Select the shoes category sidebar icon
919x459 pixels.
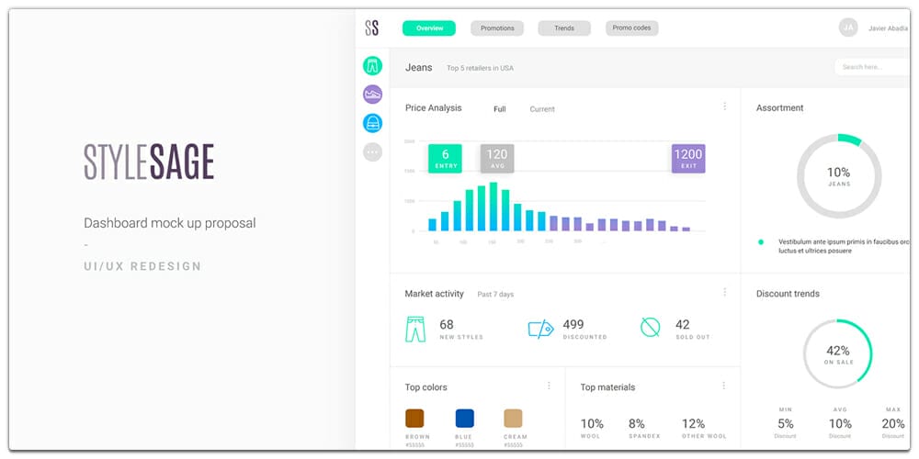click(373, 94)
